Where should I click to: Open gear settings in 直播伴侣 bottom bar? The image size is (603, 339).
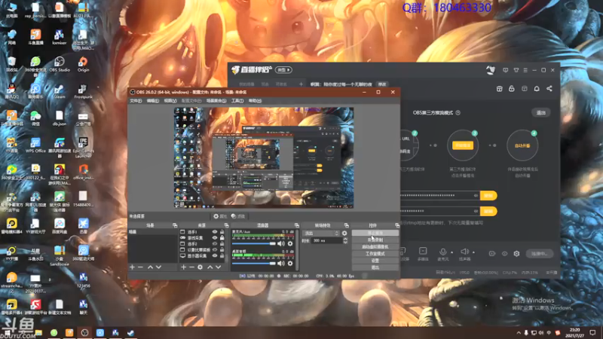point(516,254)
